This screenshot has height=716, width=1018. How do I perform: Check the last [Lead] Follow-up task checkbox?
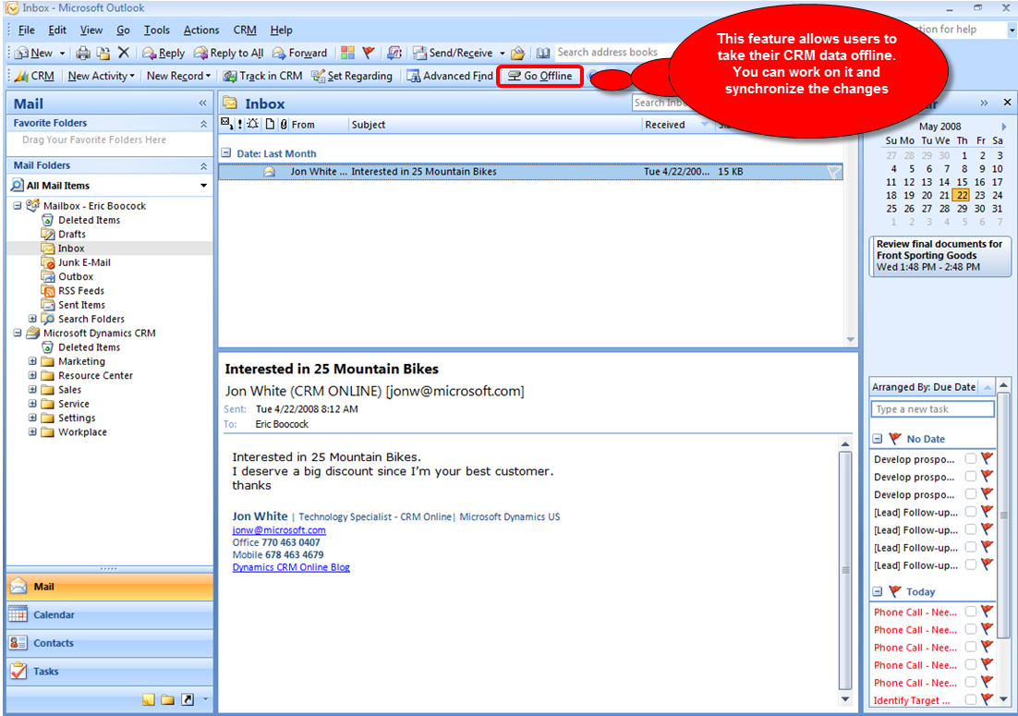970,564
